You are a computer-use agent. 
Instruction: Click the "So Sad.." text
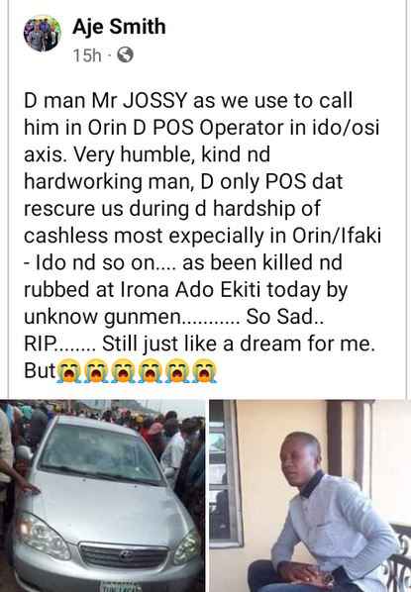pos(285,317)
